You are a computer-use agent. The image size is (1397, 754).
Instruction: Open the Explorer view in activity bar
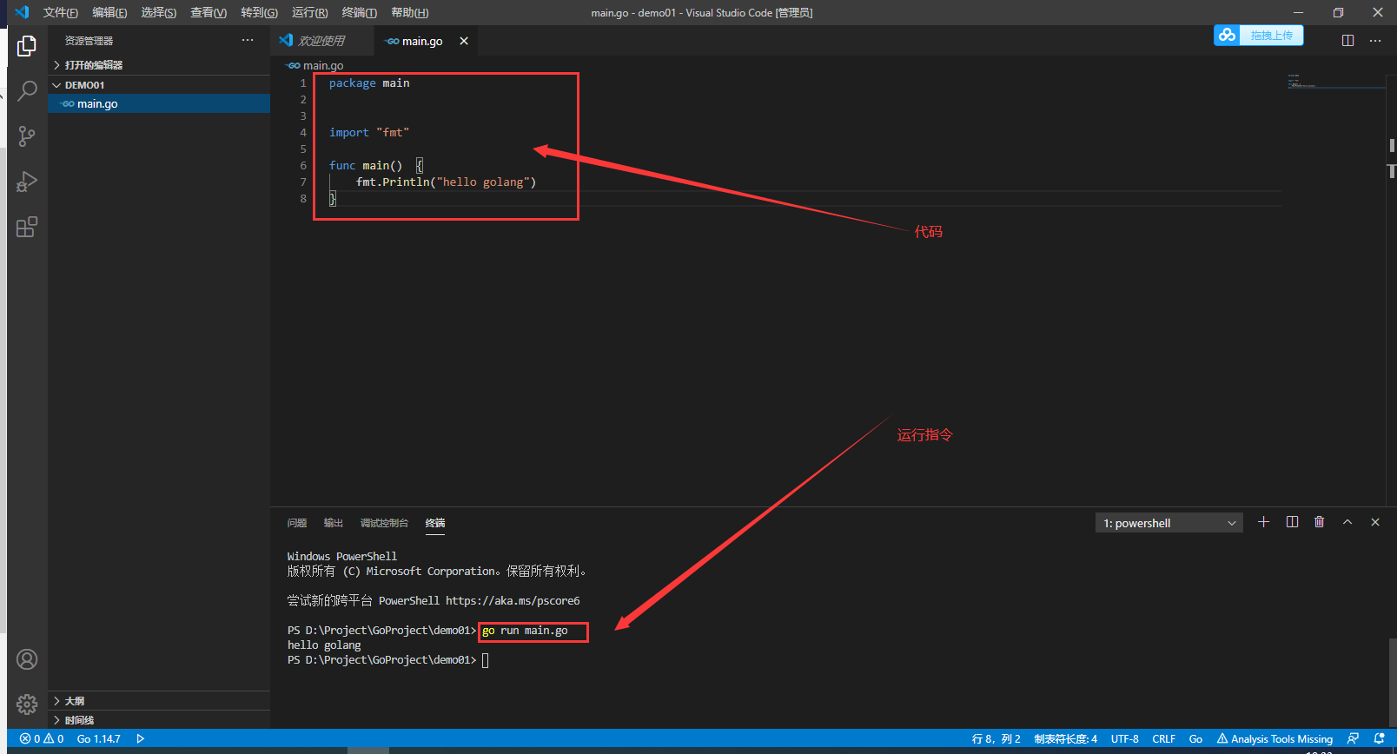[27, 46]
